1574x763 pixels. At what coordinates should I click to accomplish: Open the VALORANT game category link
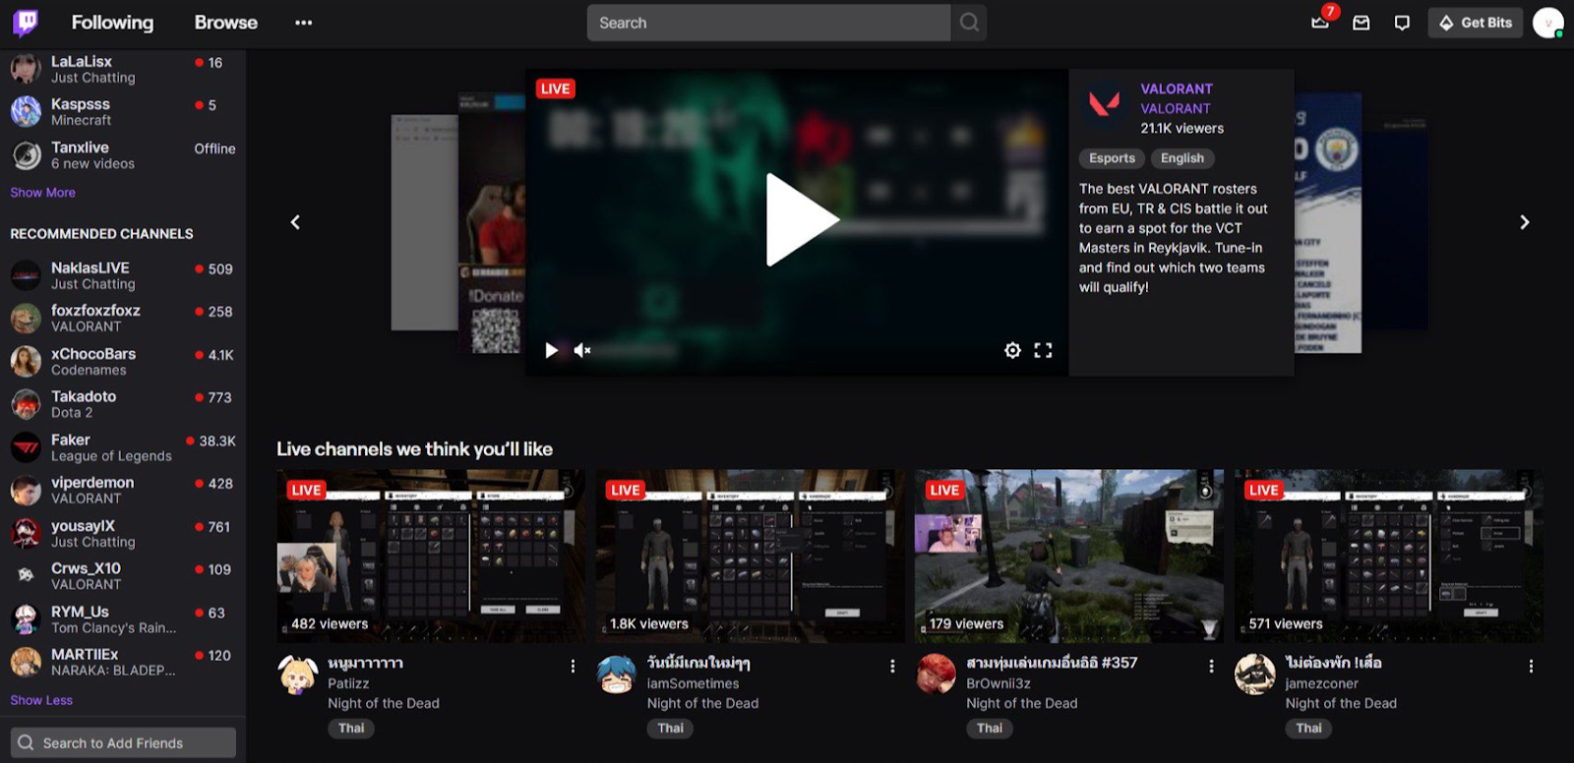[x=1176, y=108]
